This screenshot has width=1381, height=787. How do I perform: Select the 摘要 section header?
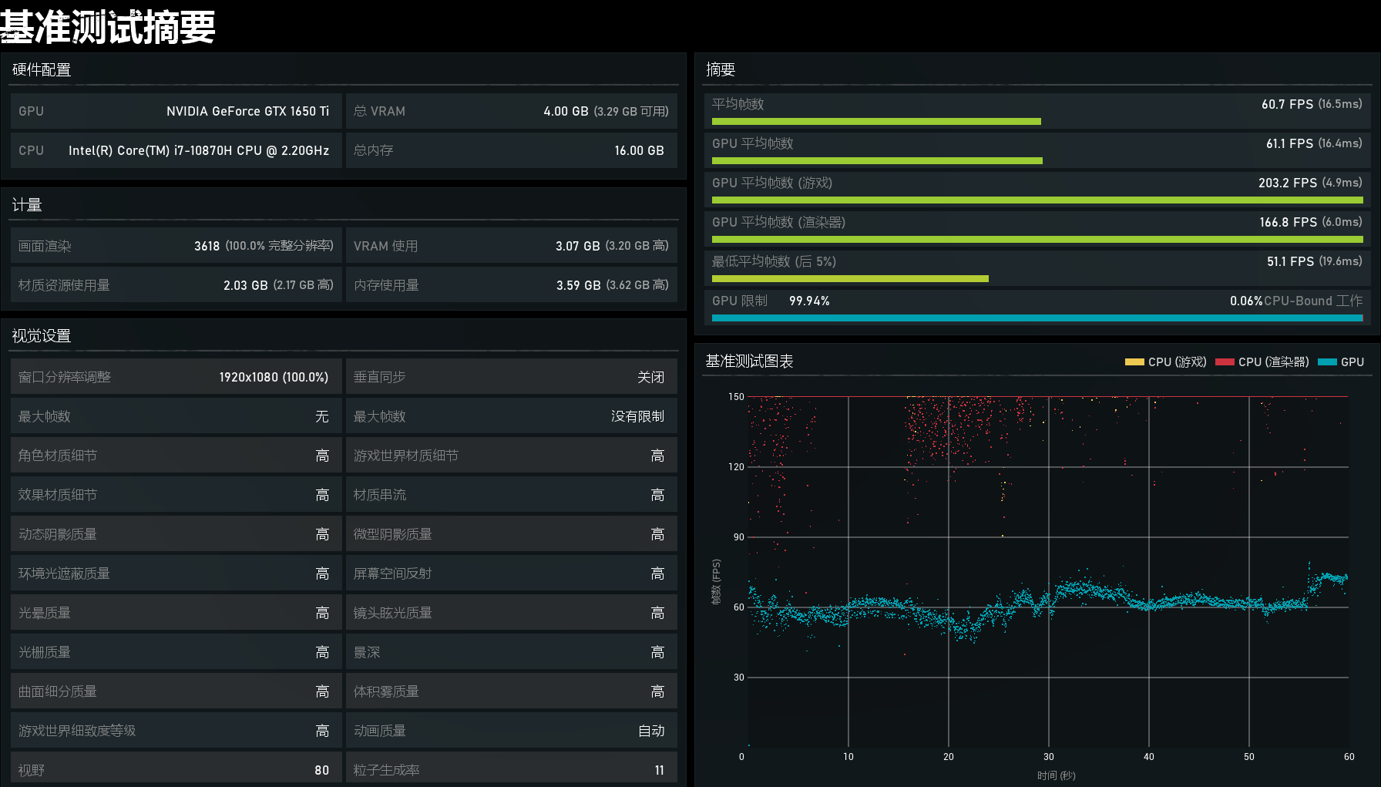click(x=721, y=70)
